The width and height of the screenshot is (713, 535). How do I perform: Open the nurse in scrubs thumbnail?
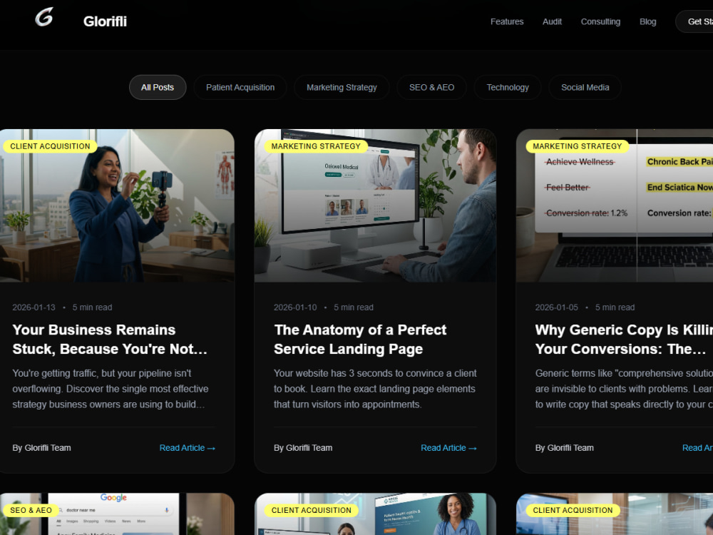375,514
